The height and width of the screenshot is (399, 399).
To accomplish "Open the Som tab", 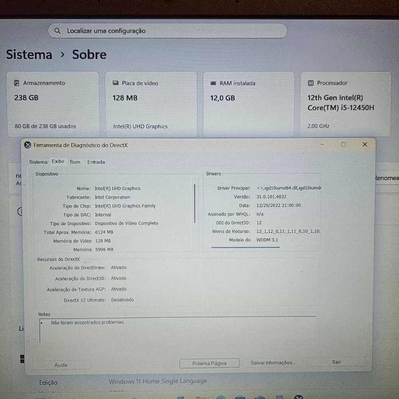I will point(75,162).
